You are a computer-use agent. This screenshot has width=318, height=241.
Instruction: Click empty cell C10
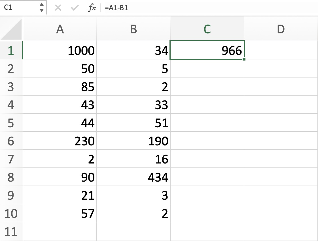pos(207,213)
